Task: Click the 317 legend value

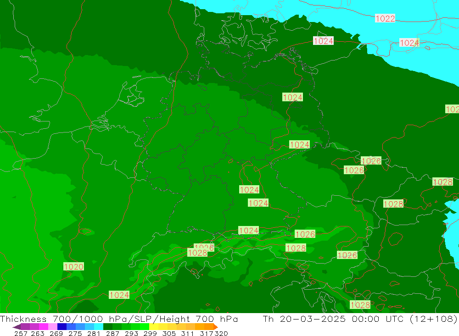Action: click(207, 333)
